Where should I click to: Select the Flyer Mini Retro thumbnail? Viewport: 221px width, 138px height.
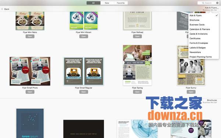[x=30, y=21]
